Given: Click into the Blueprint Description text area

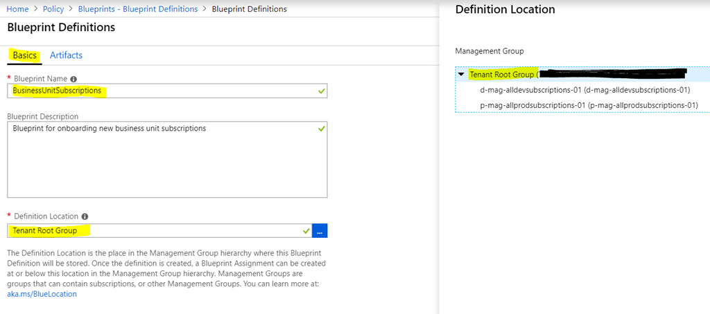Looking at the screenshot, I should click(x=166, y=159).
